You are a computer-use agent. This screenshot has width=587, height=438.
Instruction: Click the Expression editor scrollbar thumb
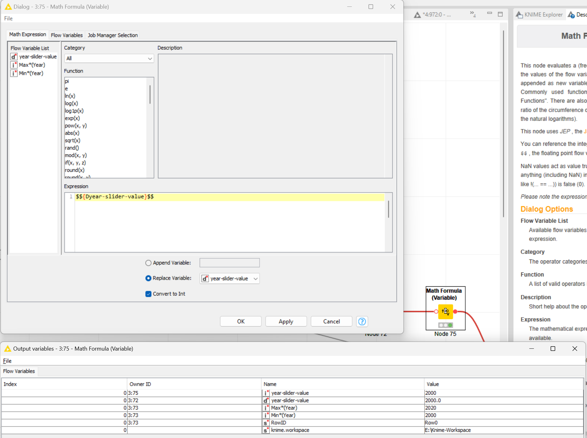tap(388, 209)
